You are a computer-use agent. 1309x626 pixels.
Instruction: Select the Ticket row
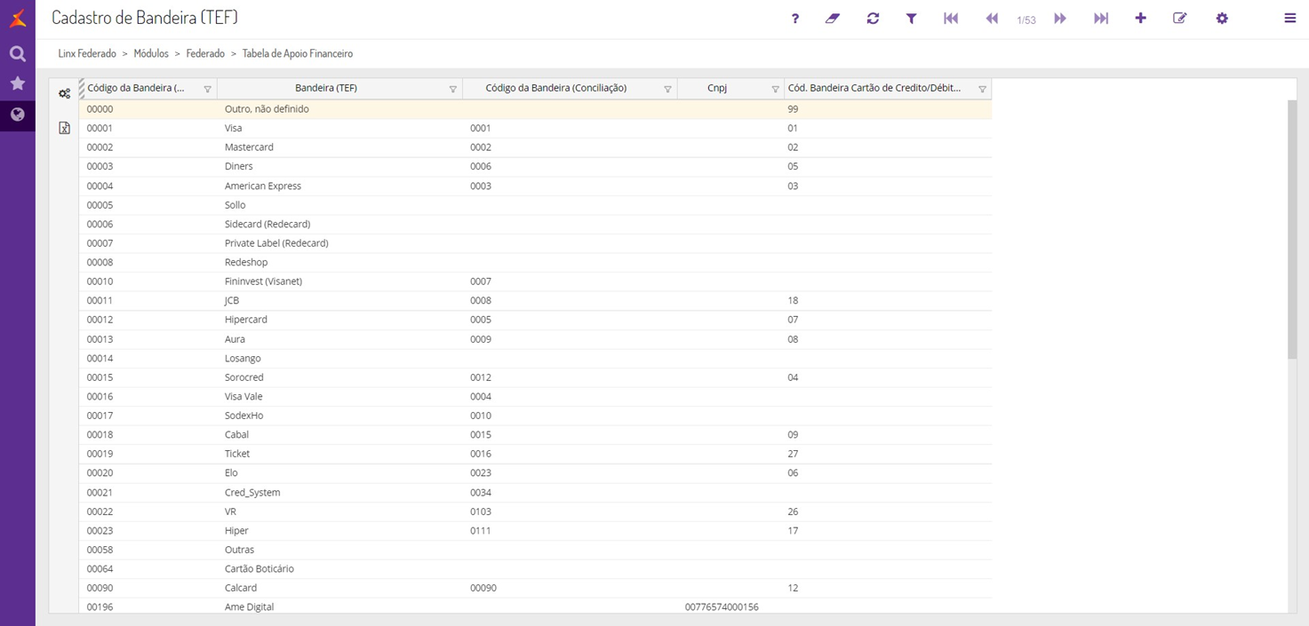click(x=535, y=454)
